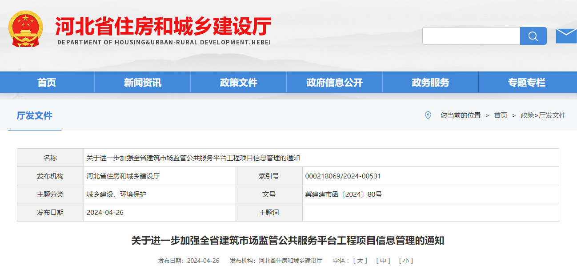Click the index number 000218069/2024-00531

343,176
